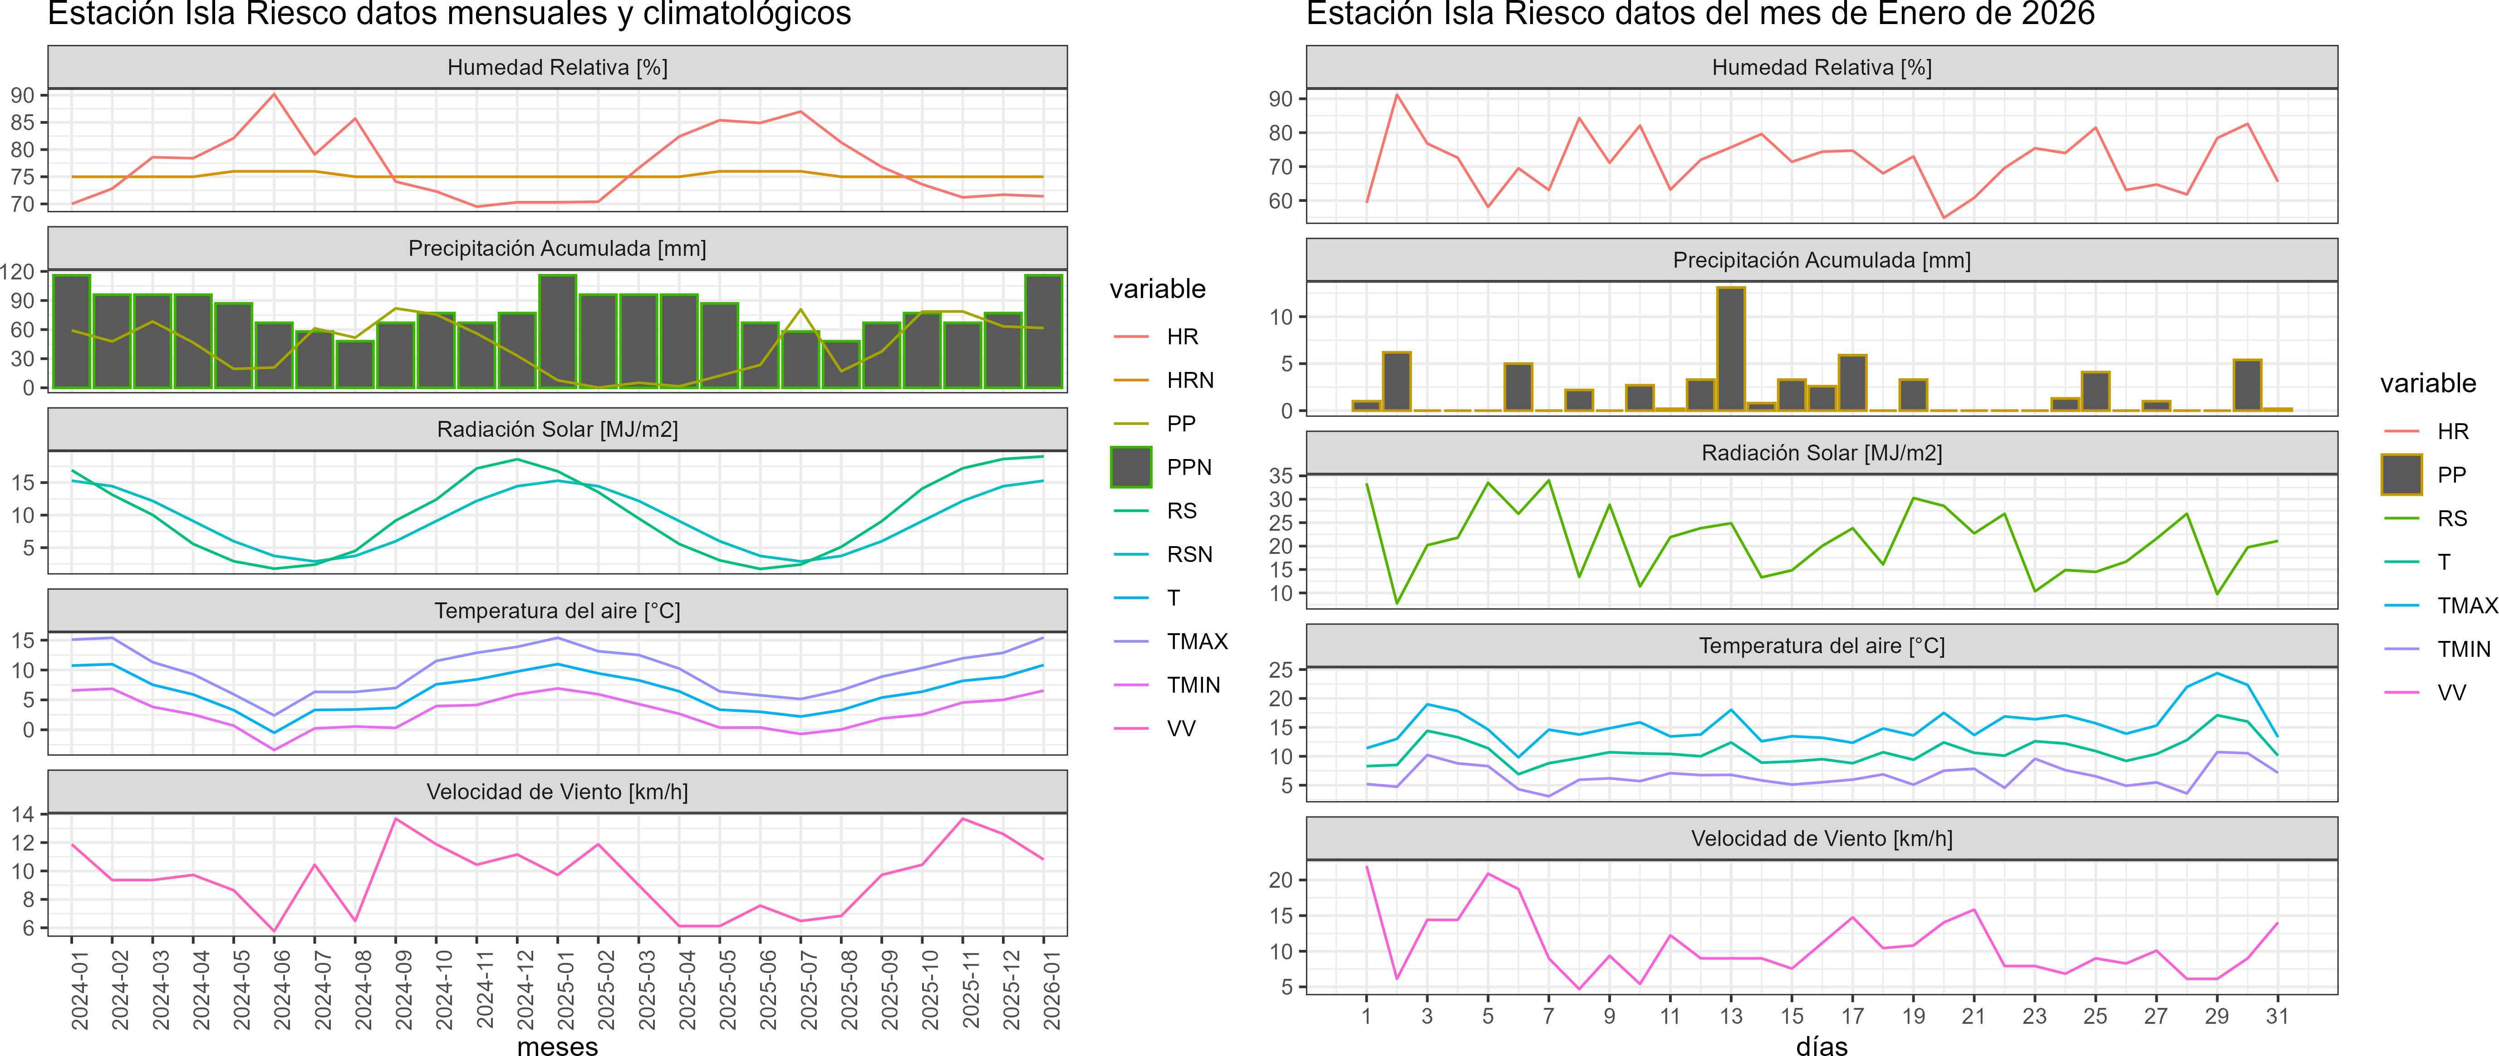Click the RSN legend line key
This screenshot has height=1056, width=2499.
point(1130,555)
